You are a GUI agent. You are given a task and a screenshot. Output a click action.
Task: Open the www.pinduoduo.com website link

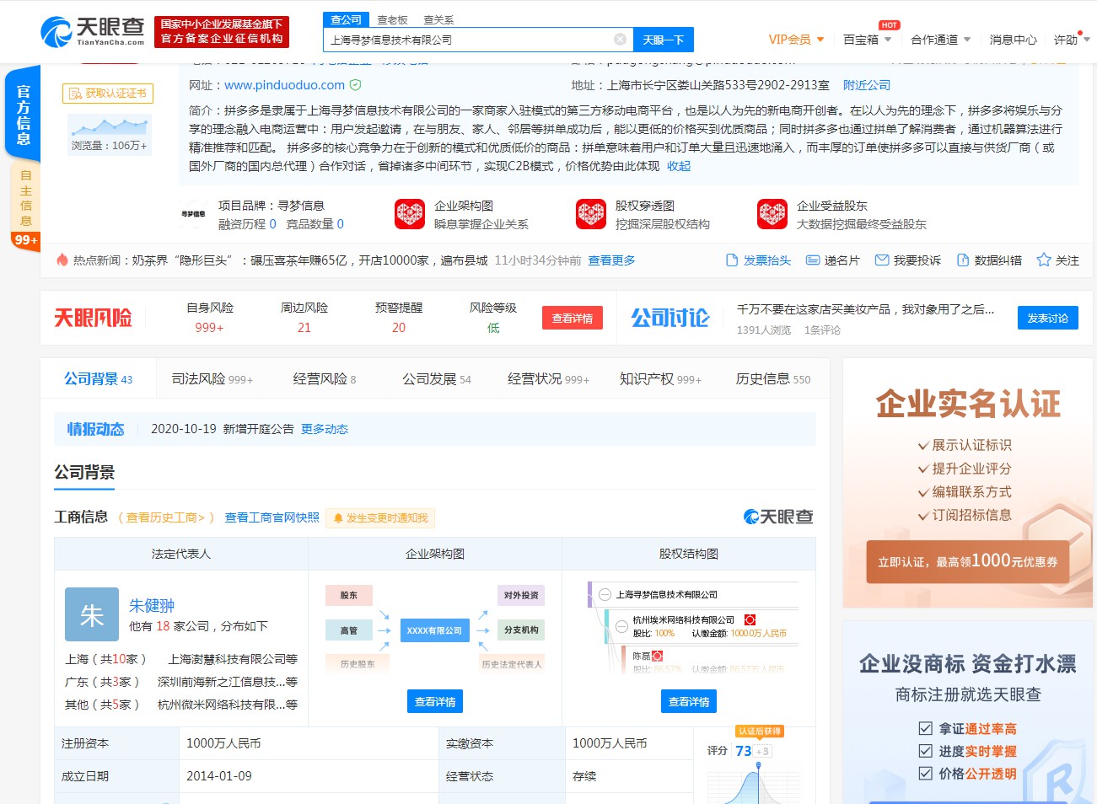click(x=284, y=85)
